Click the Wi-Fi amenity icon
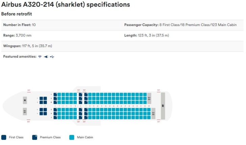Image resolution: width=246 pixels, height=145 pixels. pos(40,57)
